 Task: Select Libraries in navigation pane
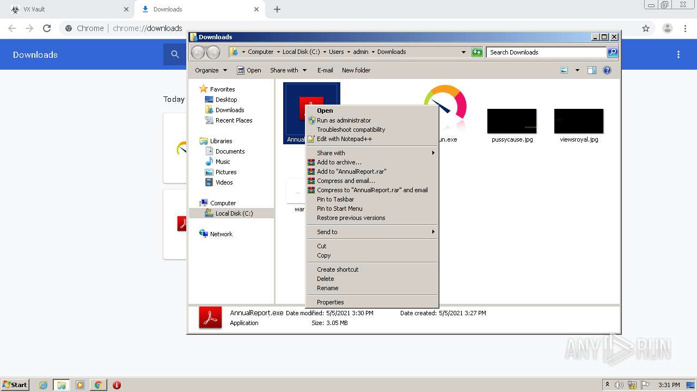pos(216,141)
